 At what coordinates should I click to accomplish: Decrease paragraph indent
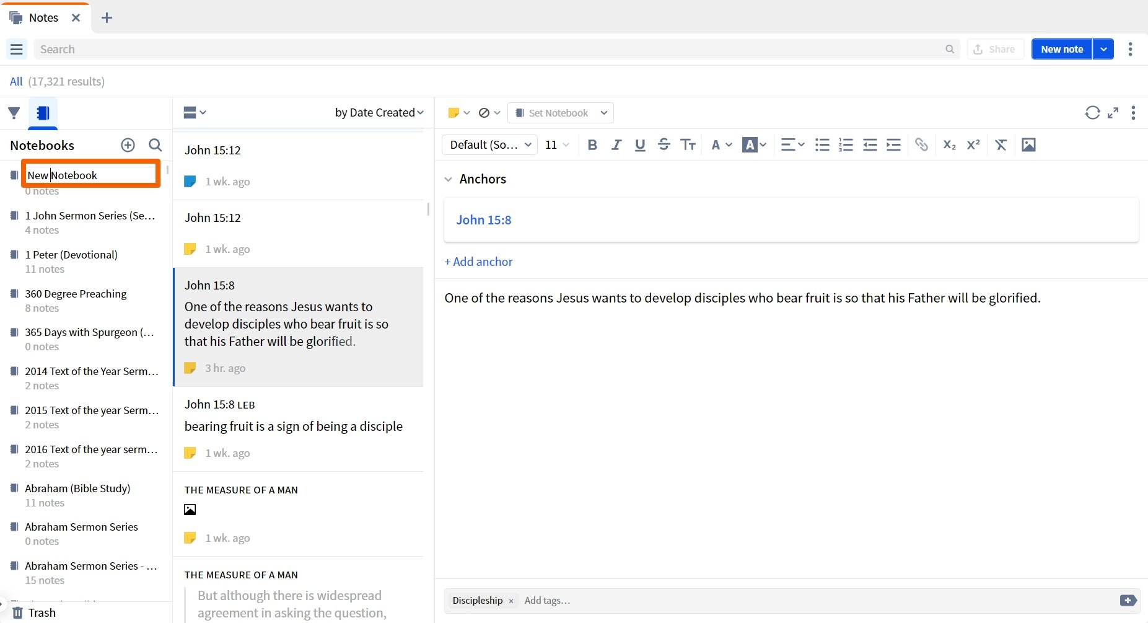pyautogui.click(x=870, y=145)
